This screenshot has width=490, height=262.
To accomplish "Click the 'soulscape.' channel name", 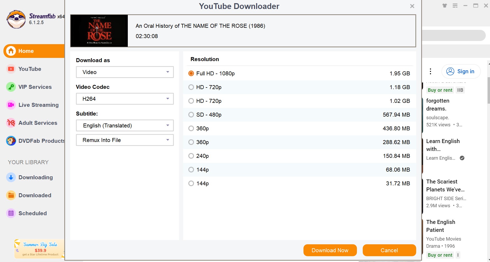I will click(x=438, y=118).
